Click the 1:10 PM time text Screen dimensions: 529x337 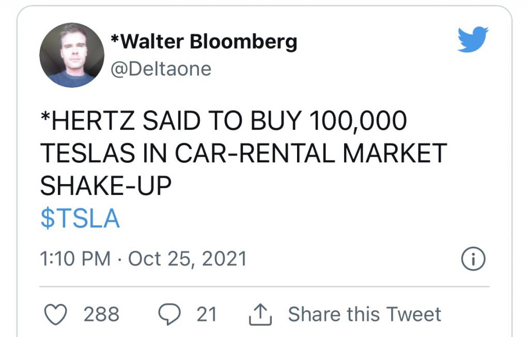(74, 258)
